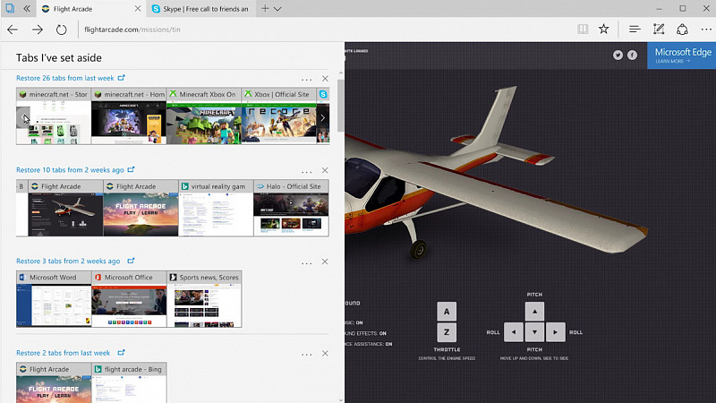Open a new tab with plus button
This screenshot has width=716, height=403.
click(x=265, y=9)
